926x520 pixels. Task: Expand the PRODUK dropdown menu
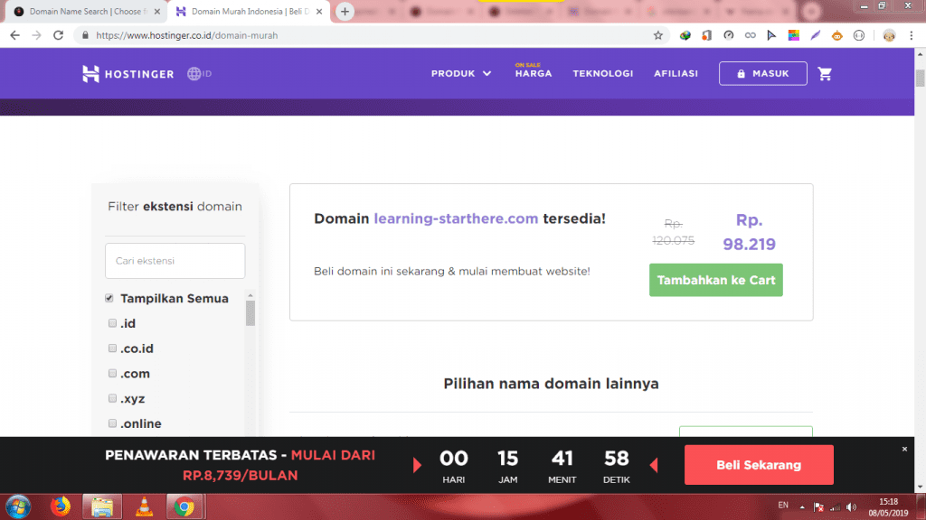pyautogui.click(x=460, y=74)
